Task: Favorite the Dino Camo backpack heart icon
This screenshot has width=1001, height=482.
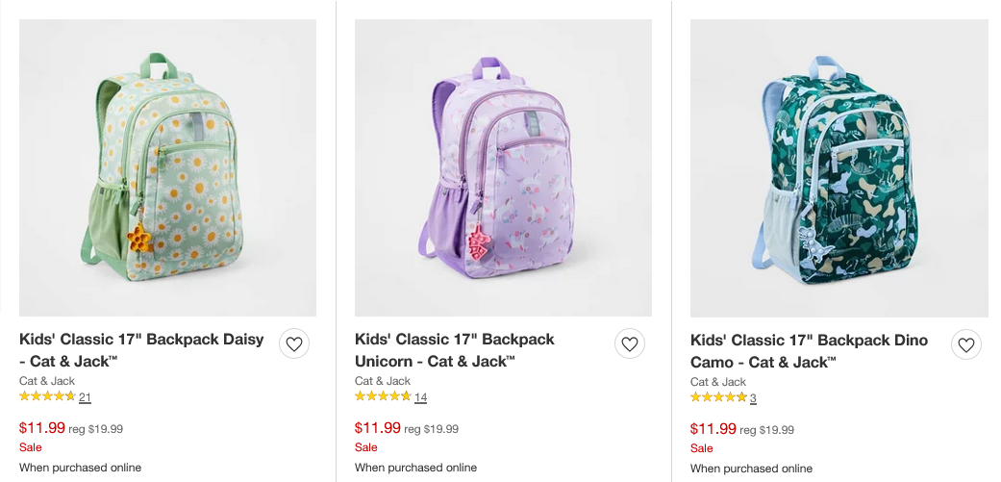Action: coord(966,344)
